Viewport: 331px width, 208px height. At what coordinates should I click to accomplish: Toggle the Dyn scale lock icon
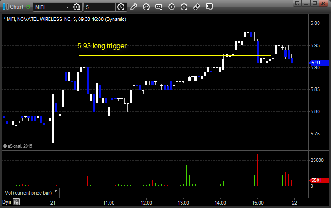(x=16, y=202)
